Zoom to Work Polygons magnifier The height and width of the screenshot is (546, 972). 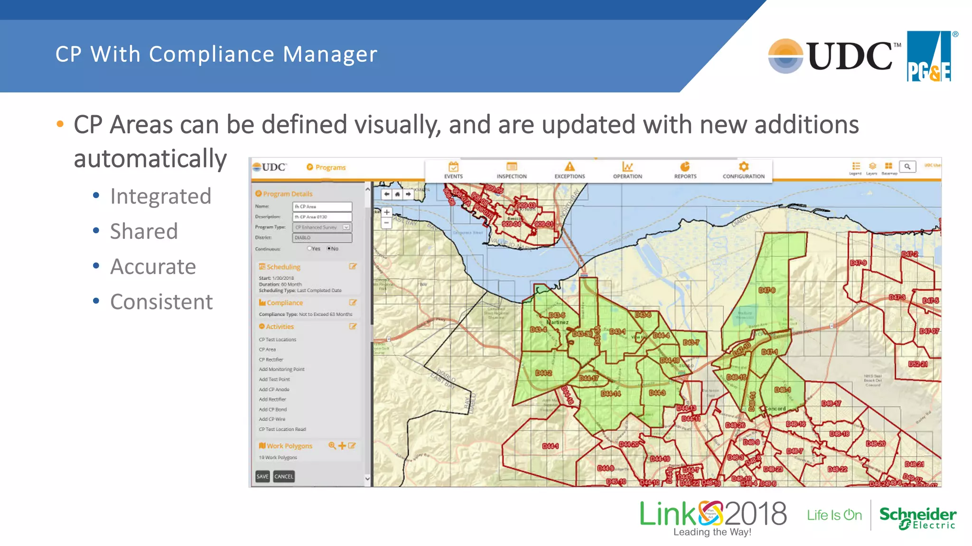click(x=332, y=446)
